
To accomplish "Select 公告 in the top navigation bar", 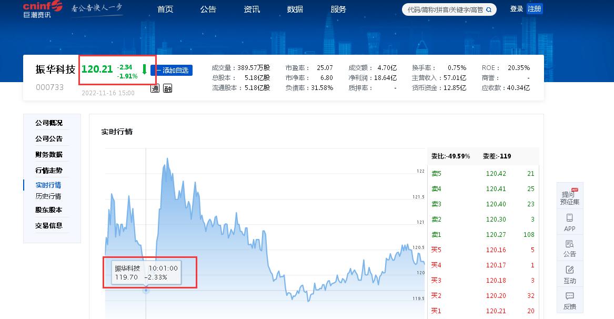I will click(208, 9).
